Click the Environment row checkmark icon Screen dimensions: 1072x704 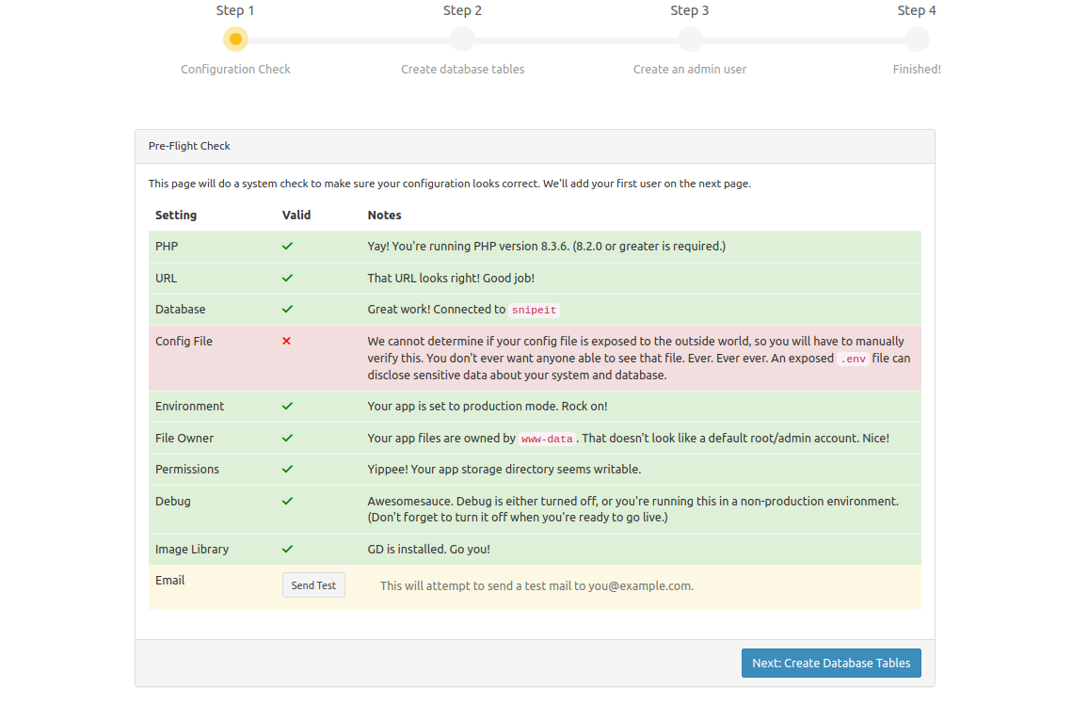pyautogui.click(x=287, y=406)
